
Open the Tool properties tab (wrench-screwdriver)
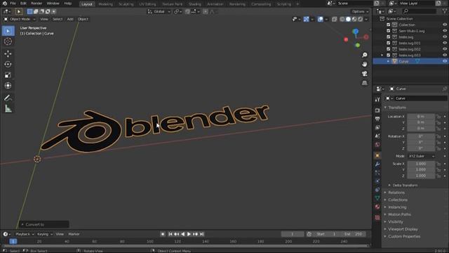coord(377,100)
